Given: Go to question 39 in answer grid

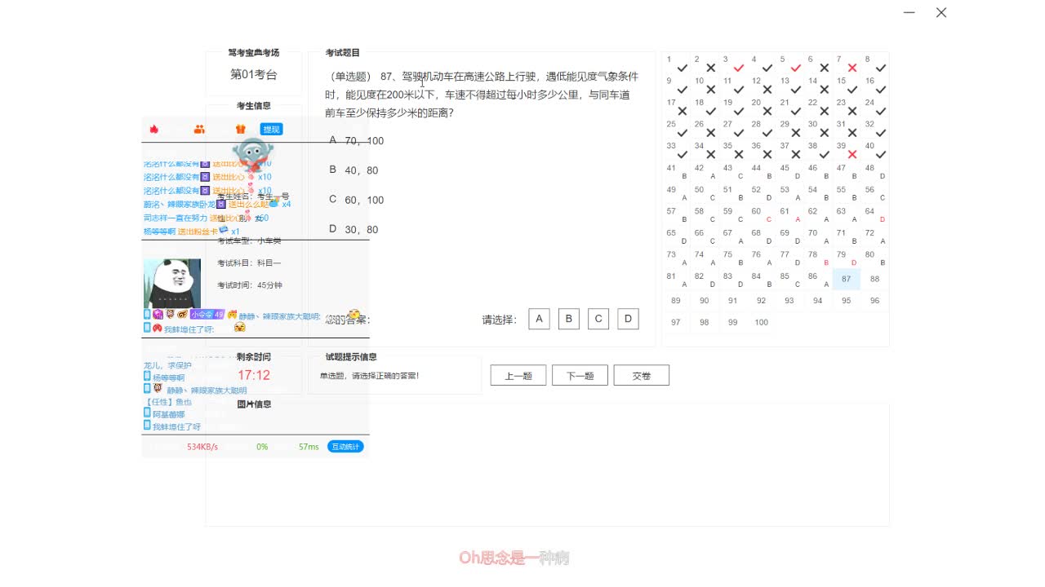Looking at the screenshot, I should click(x=846, y=151).
